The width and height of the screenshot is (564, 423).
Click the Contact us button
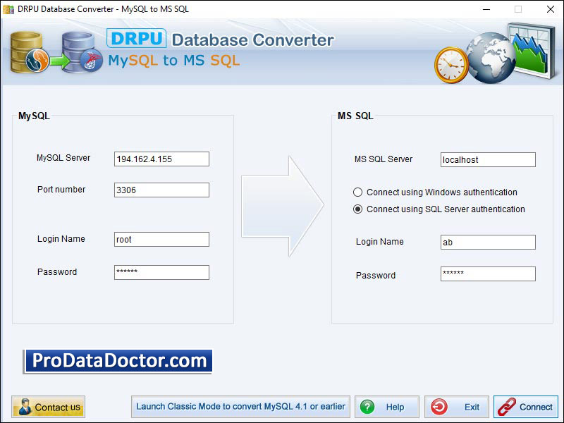pos(48,407)
